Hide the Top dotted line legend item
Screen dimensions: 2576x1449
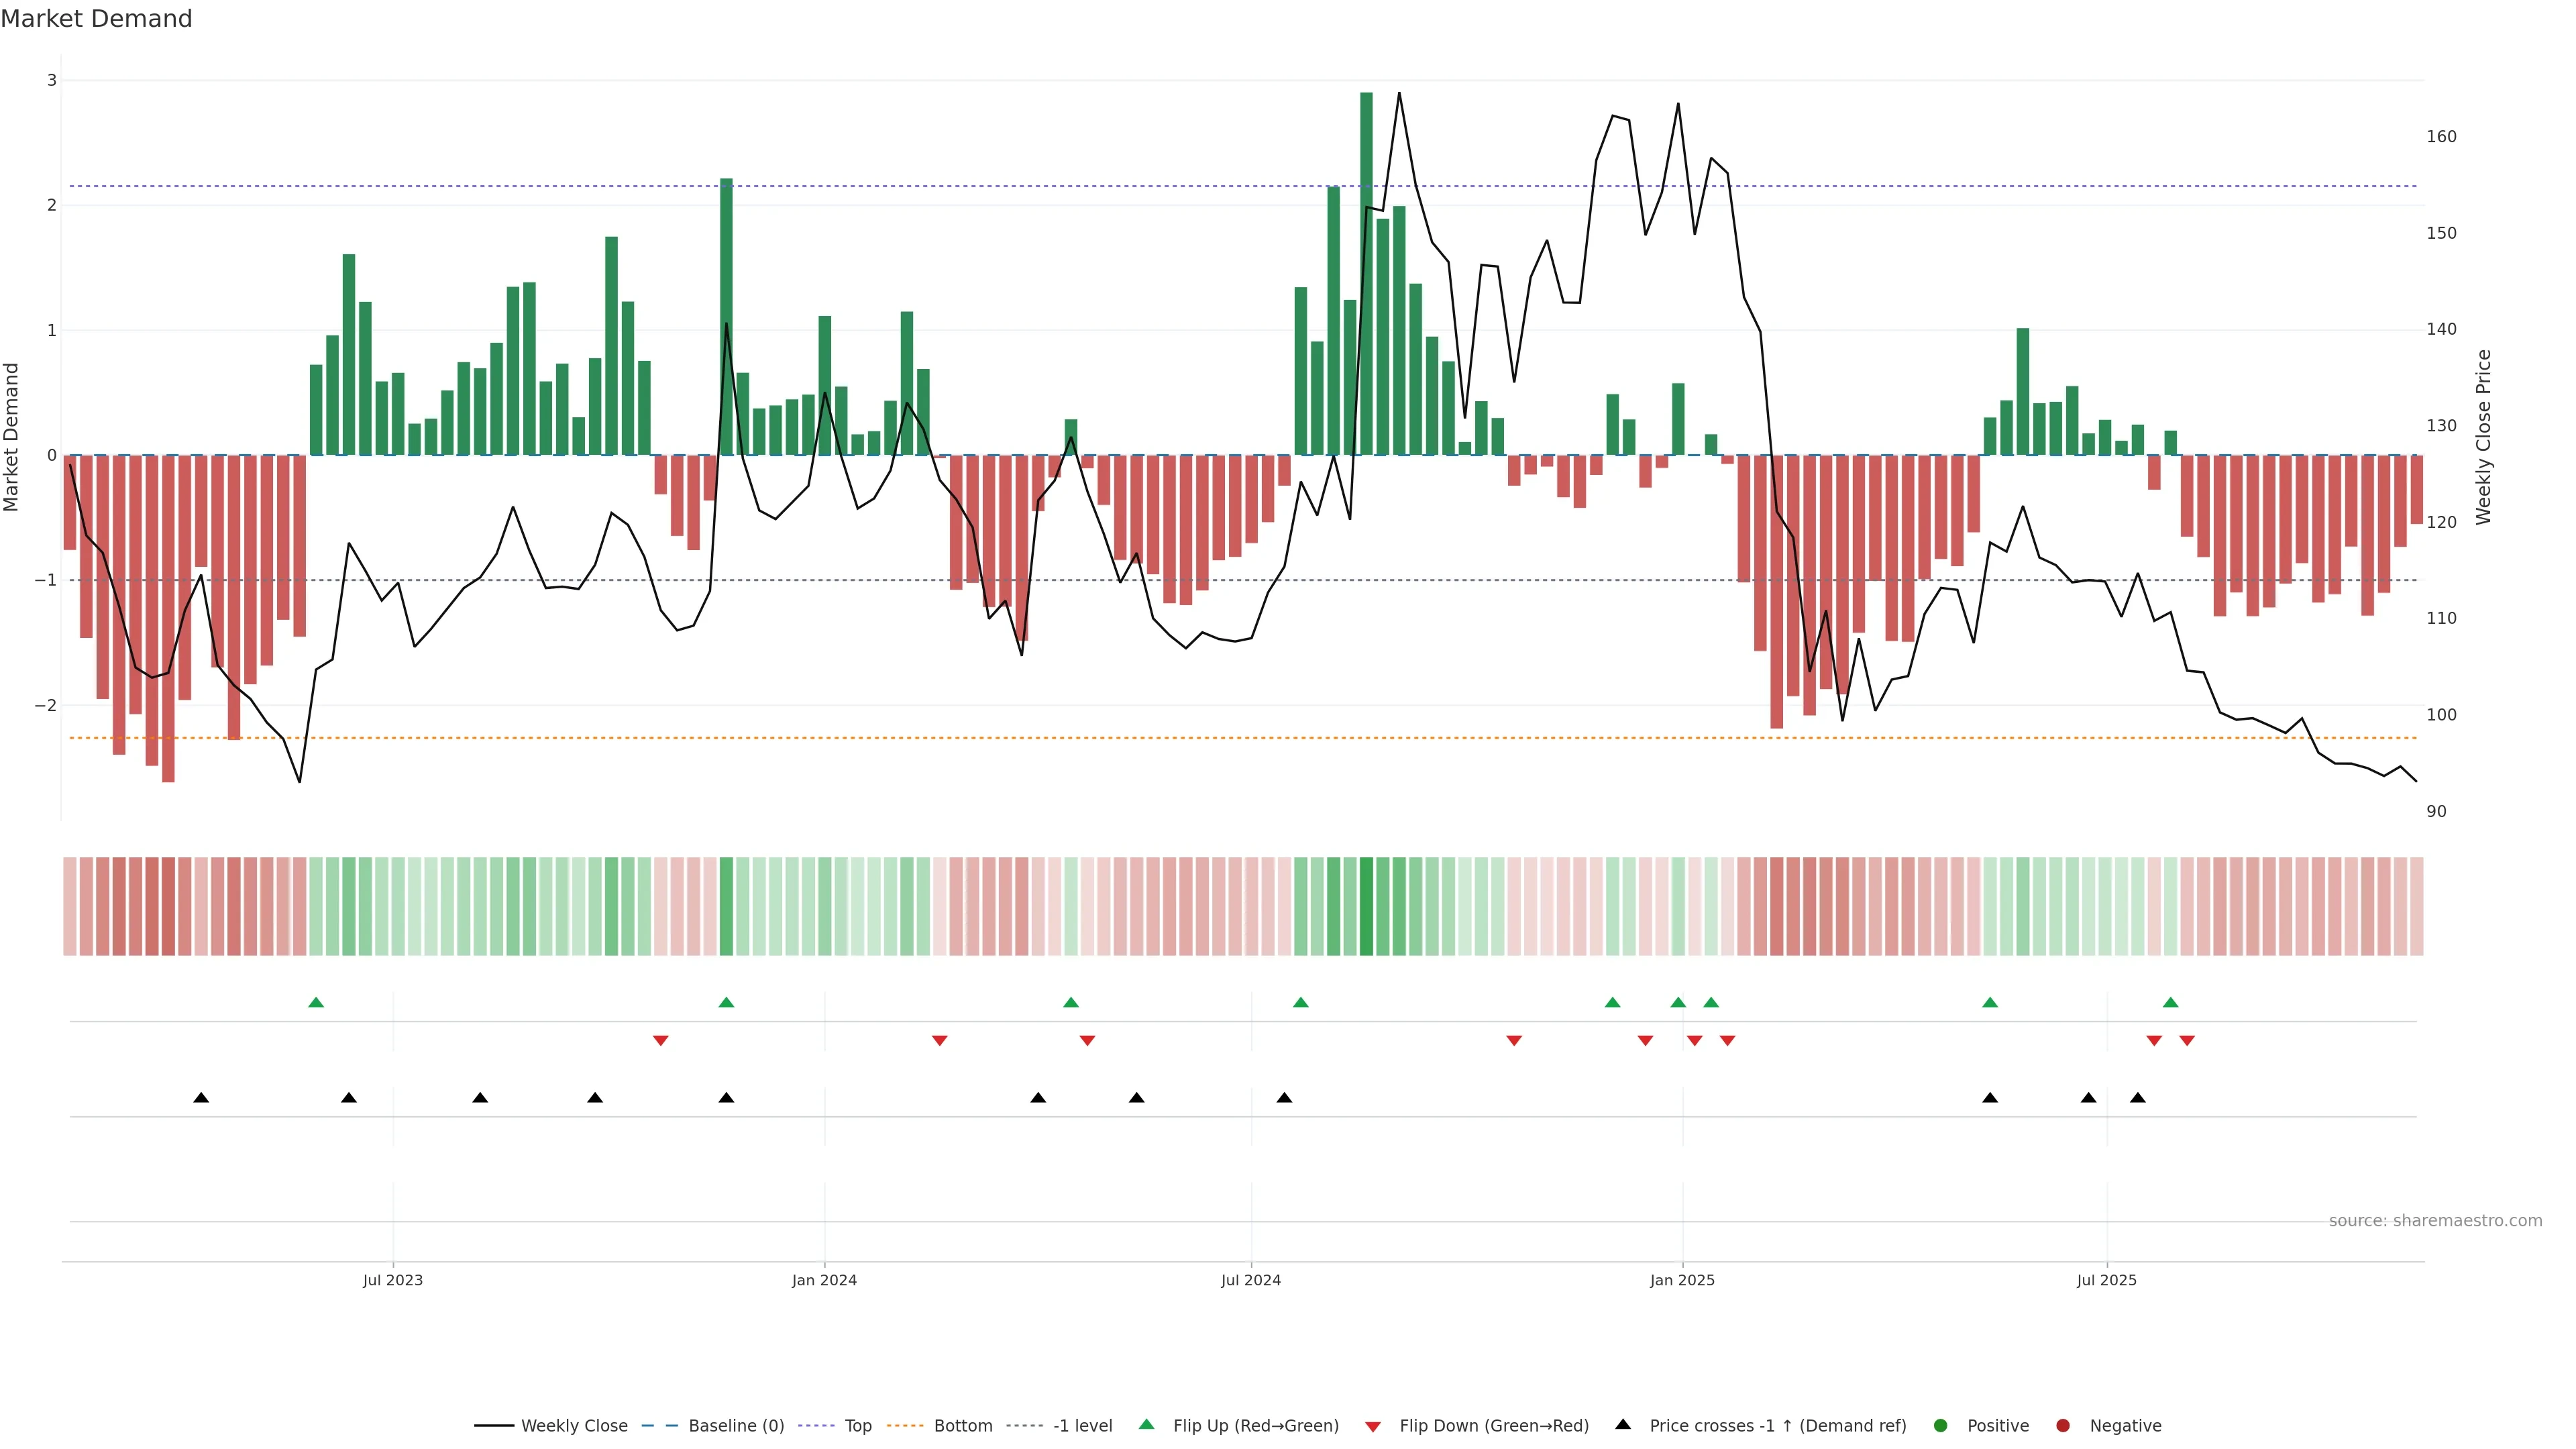tap(857, 1426)
